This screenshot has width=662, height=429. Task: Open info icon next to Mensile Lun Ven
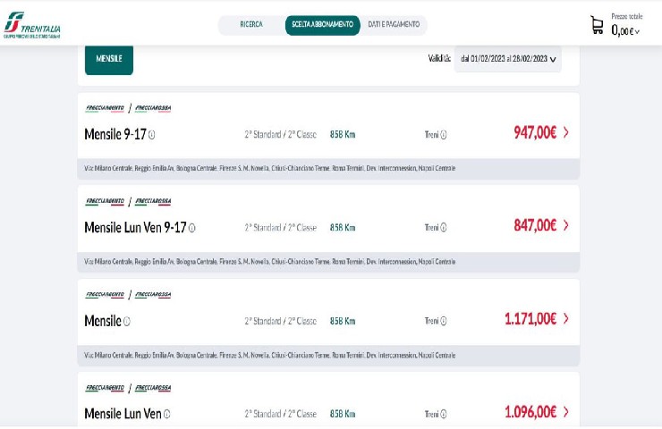(166, 414)
